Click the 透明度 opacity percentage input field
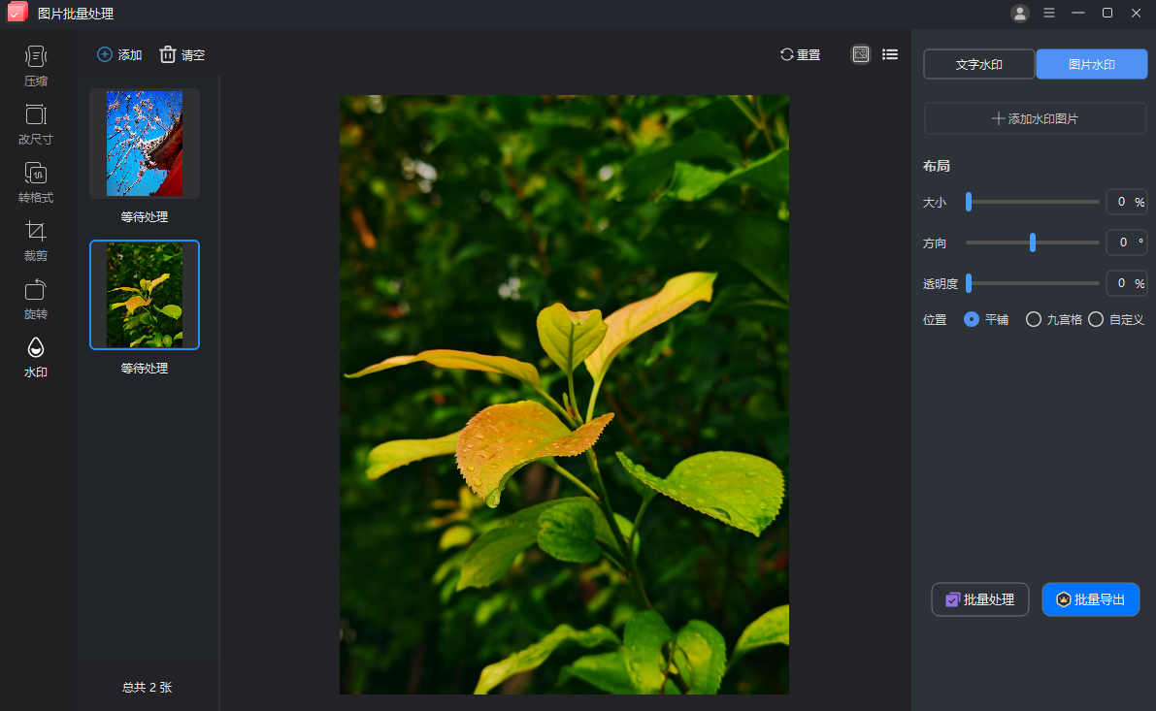 1121,283
